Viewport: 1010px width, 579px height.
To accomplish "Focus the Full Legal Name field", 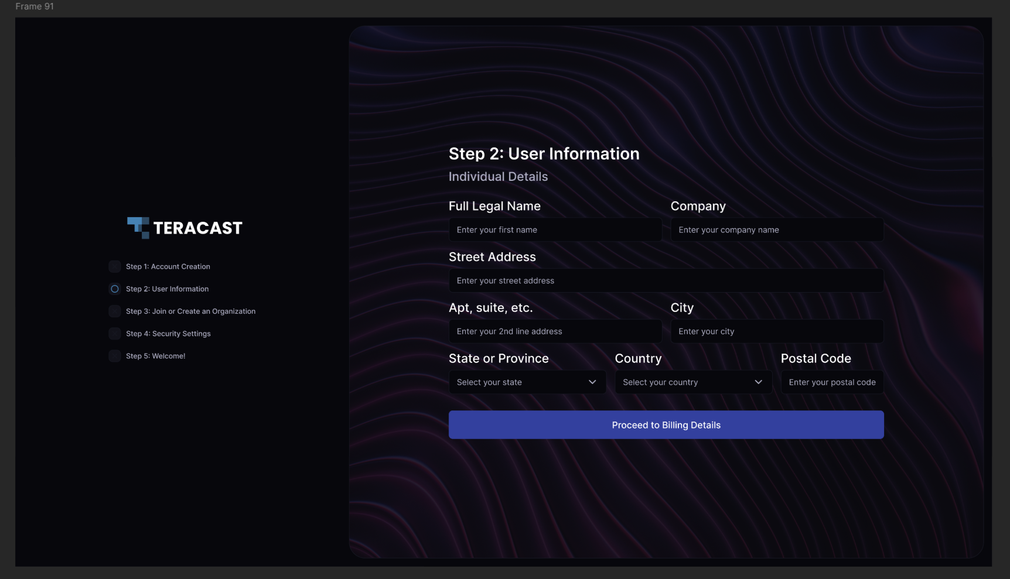I will click(555, 230).
